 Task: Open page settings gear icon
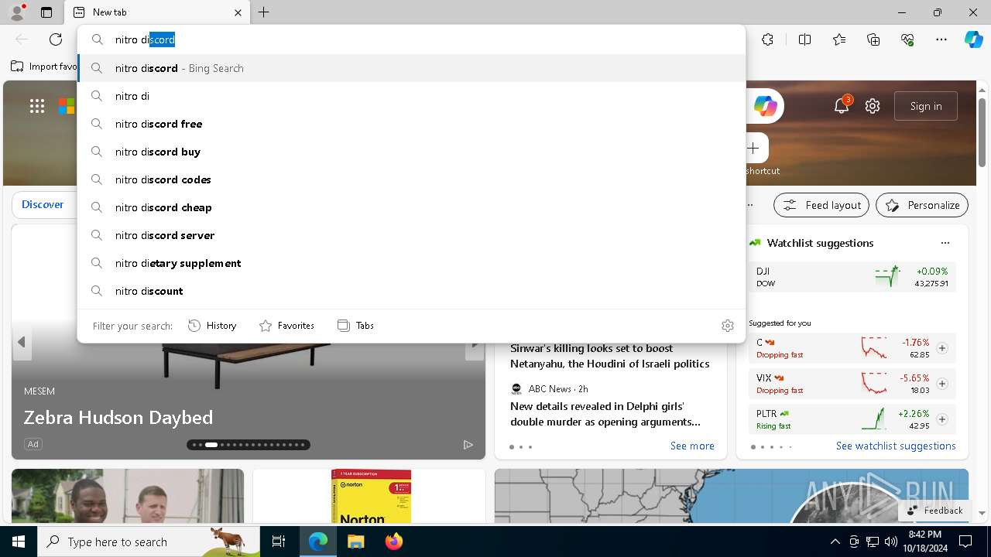tap(873, 106)
